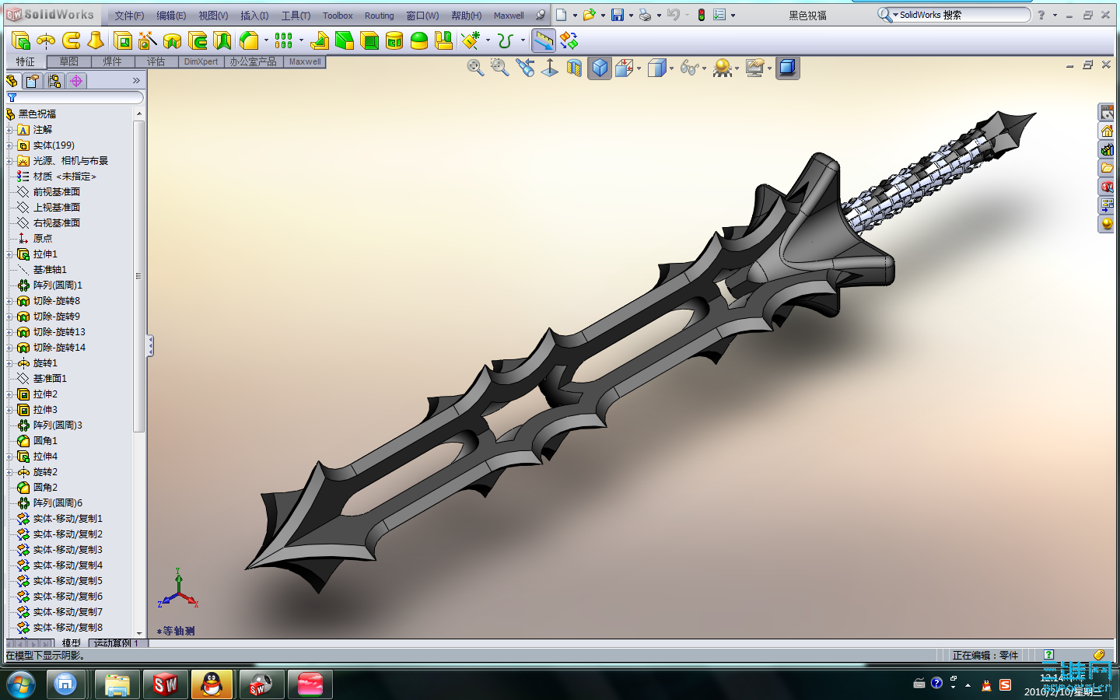Open the Windows Start menu
Screen dimensions: 1120x700
coord(21,684)
